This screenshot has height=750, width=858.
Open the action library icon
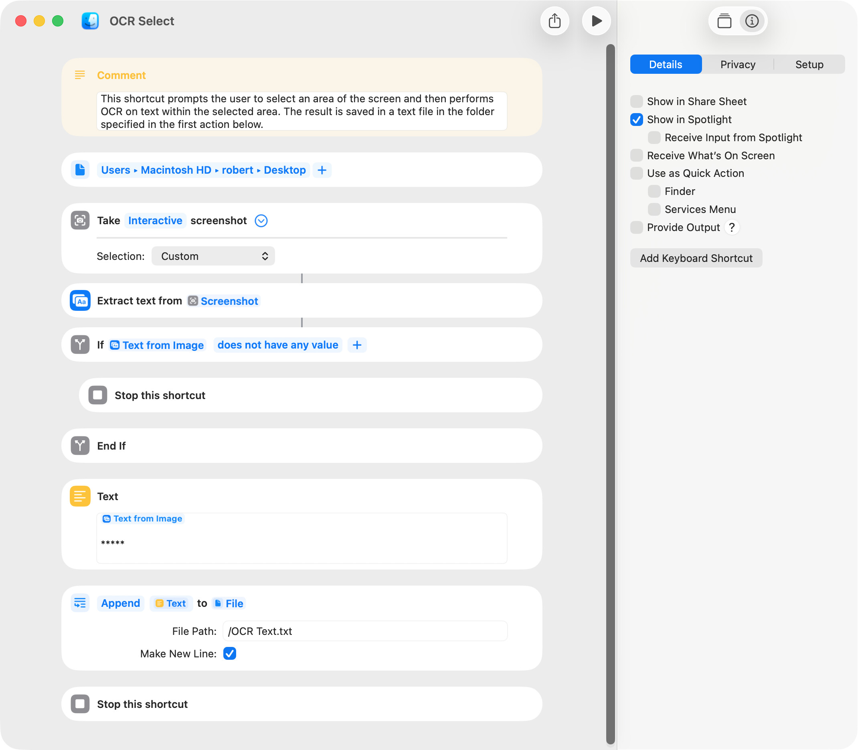pyautogui.click(x=724, y=21)
